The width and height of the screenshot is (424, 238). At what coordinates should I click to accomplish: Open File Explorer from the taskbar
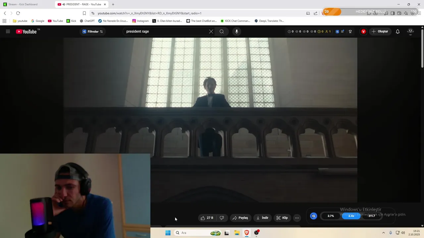237,233
